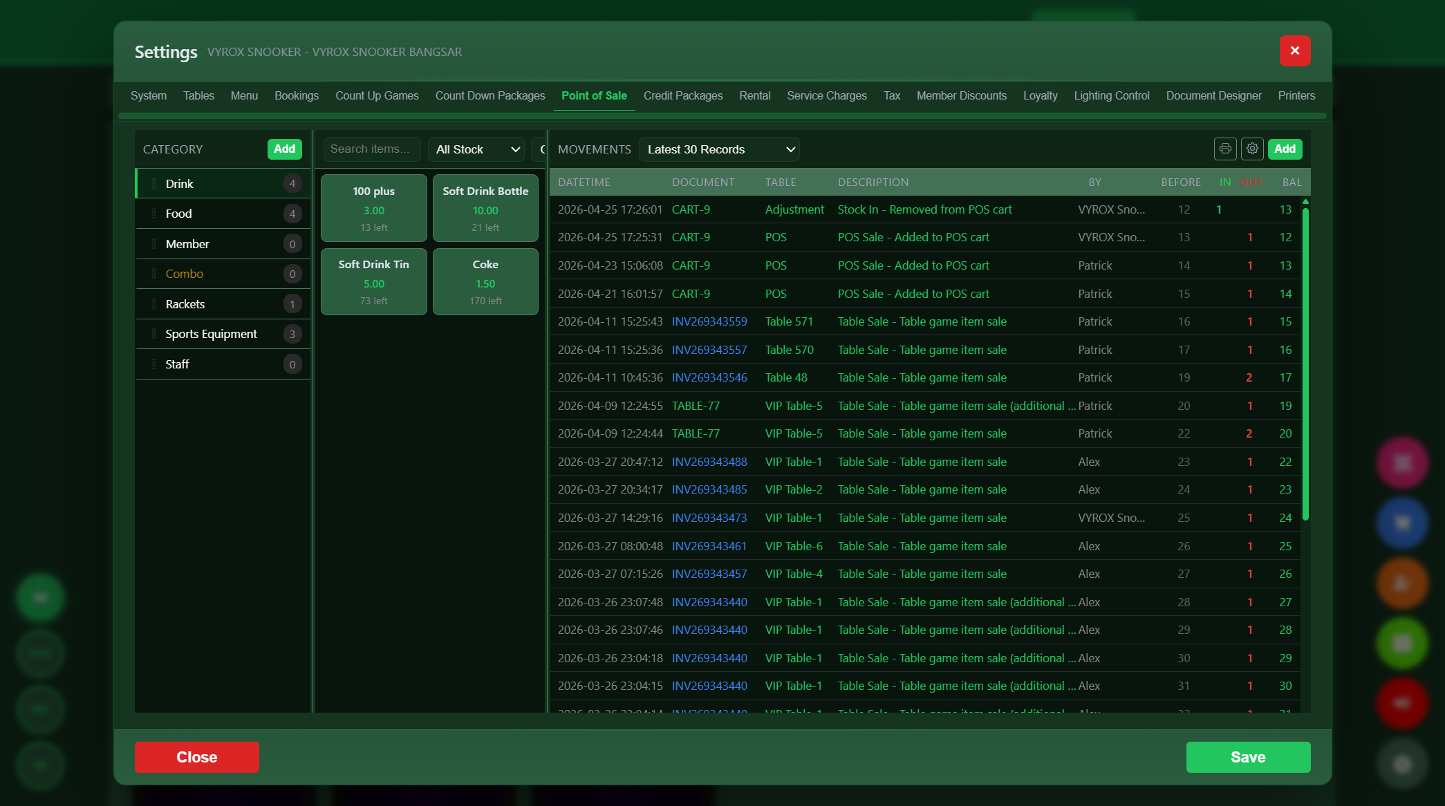The height and width of the screenshot is (806, 1445).
Task: Select the Coke item card
Action: pyautogui.click(x=485, y=281)
